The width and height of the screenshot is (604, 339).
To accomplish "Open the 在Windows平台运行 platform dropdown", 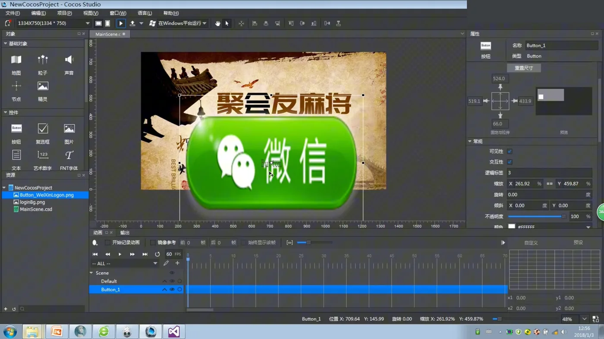I will [178, 23].
